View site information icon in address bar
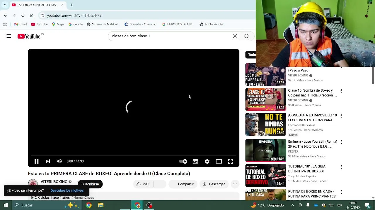The width and height of the screenshot is (375, 210). 42,15
